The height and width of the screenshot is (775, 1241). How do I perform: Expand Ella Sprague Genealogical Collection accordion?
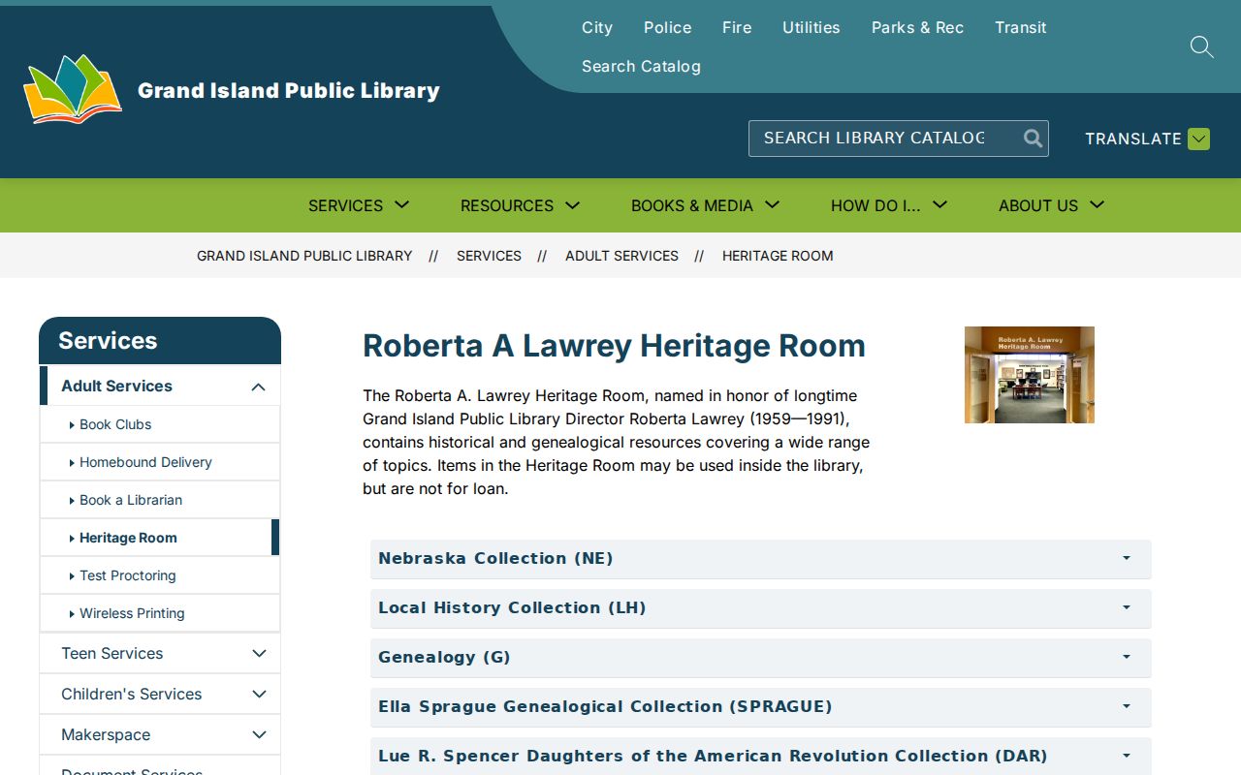(760, 707)
